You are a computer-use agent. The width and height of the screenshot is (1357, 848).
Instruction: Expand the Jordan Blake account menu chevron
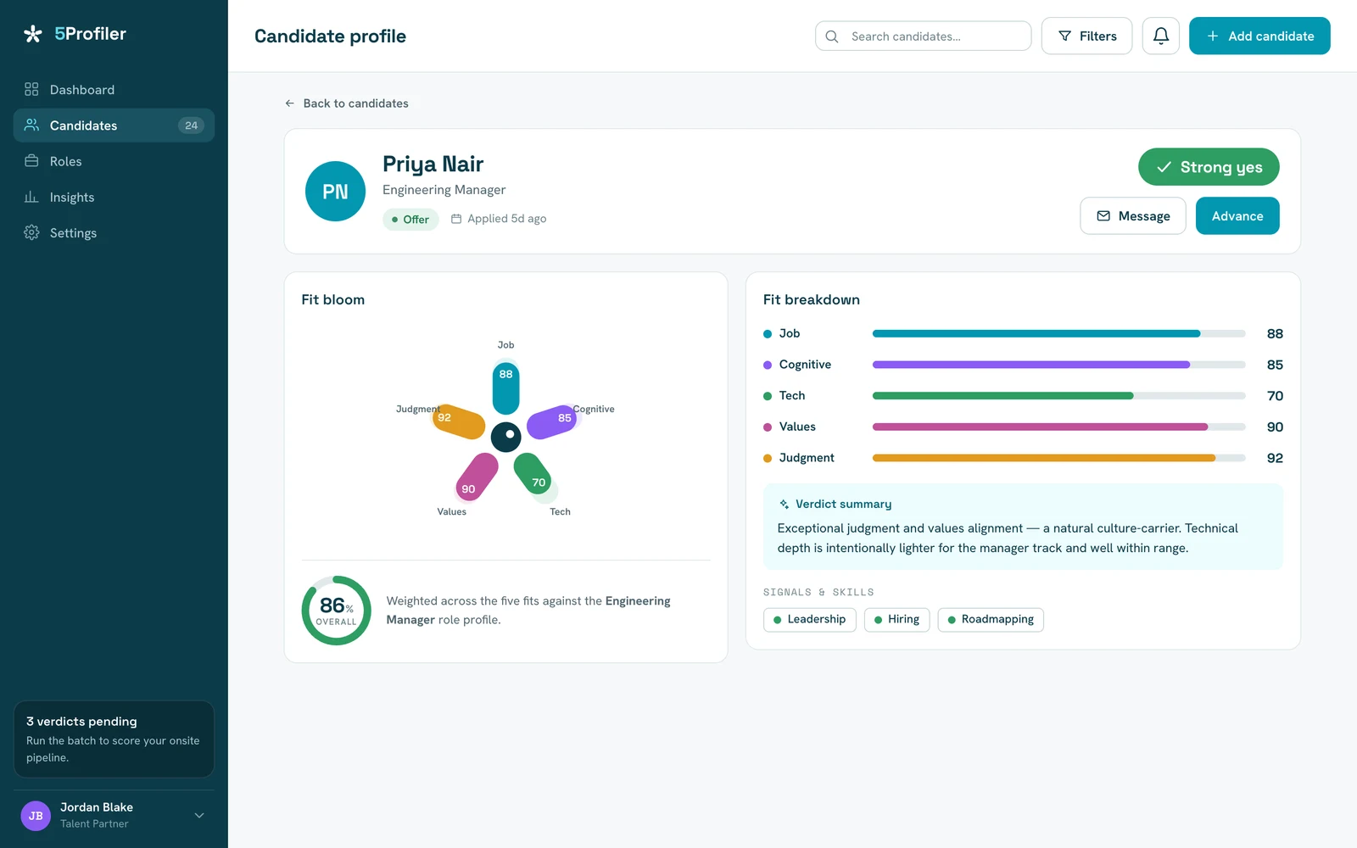point(199,816)
